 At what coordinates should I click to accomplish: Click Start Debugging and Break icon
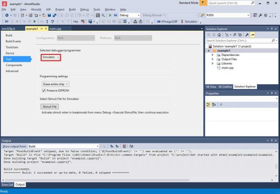116,15
